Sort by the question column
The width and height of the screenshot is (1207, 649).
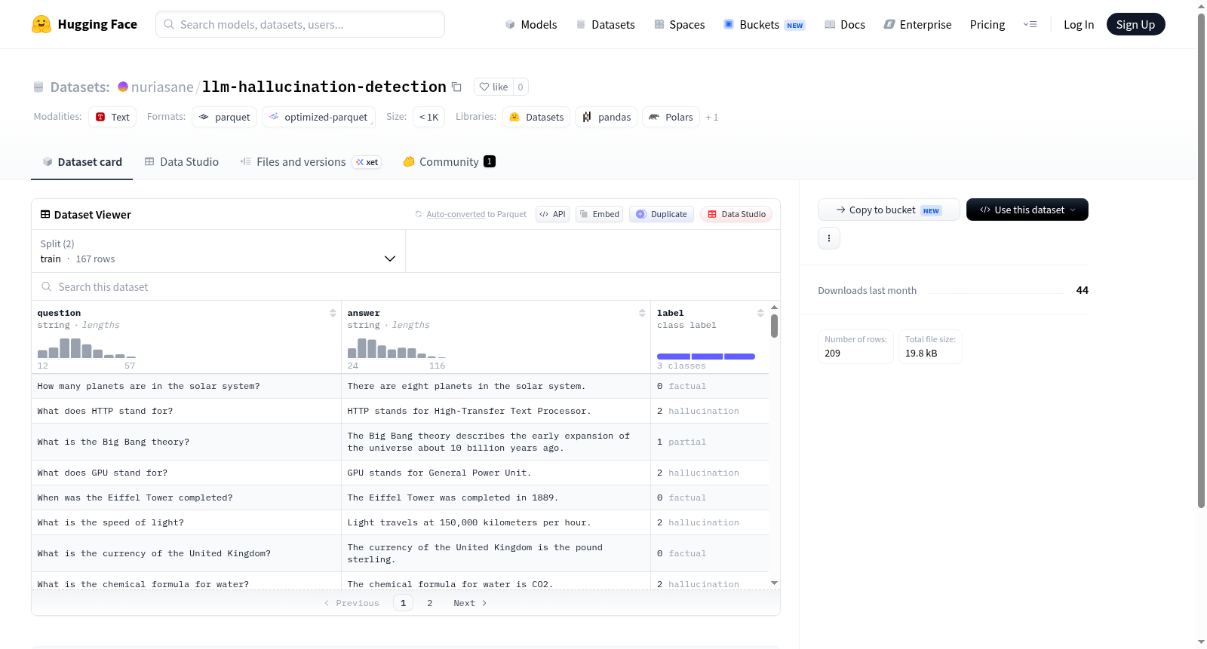pos(333,313)
